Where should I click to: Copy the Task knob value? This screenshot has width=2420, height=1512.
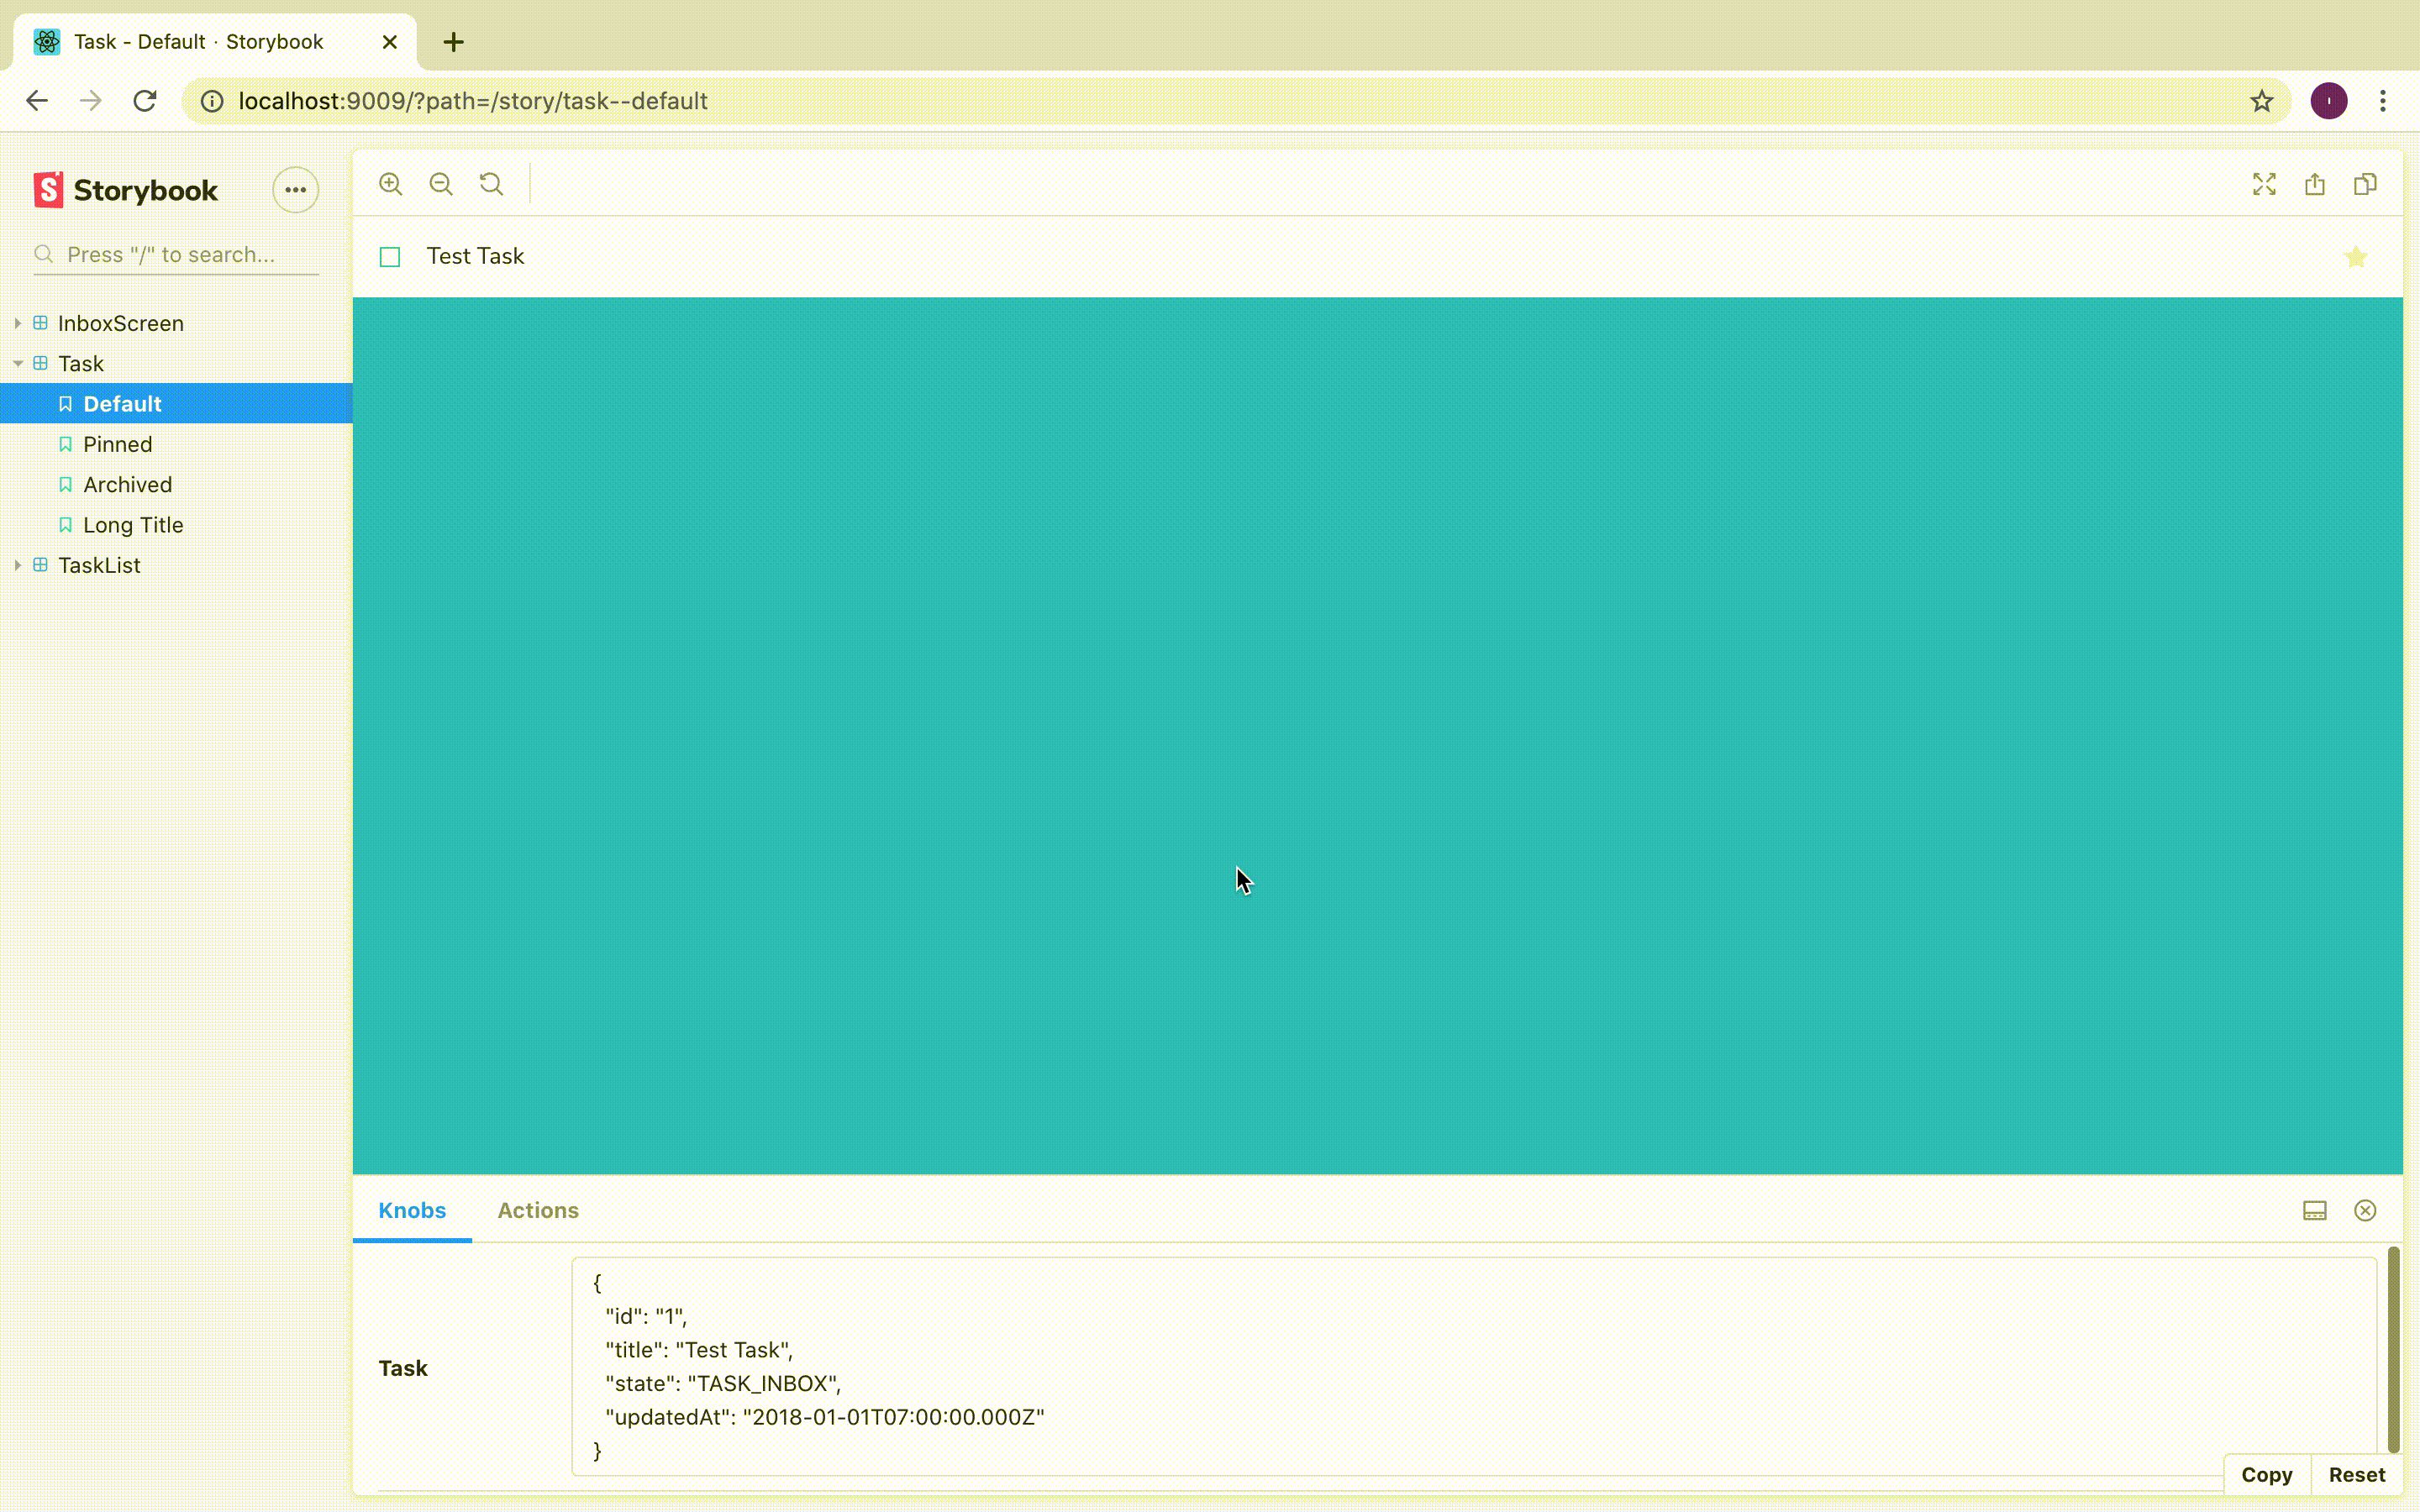(x=2267, y=1474)
